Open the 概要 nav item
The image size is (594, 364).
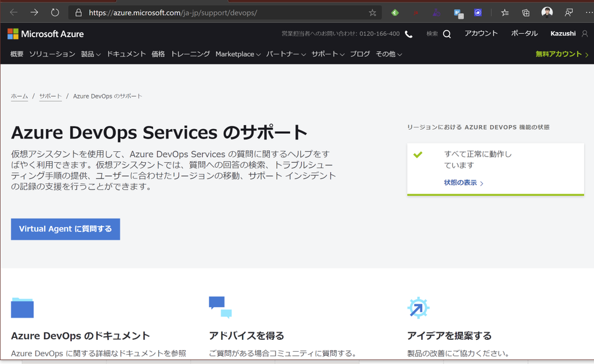click(x=17, y=54)
